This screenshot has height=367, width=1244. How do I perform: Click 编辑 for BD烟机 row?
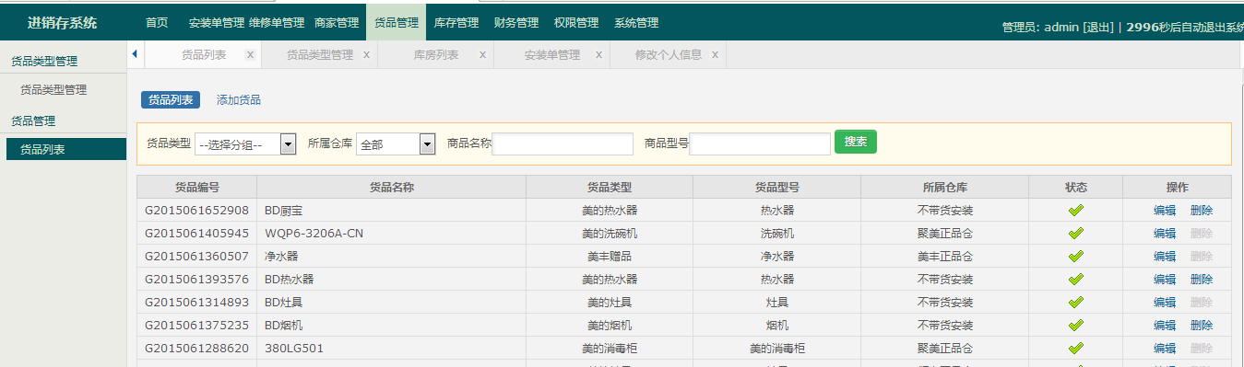pyautogui.click(x=1165, y=326)
